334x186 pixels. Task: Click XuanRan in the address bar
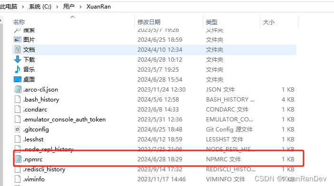point(98,7)
